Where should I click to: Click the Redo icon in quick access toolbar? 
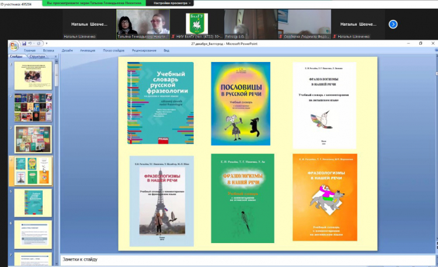(x=39, y=43)
